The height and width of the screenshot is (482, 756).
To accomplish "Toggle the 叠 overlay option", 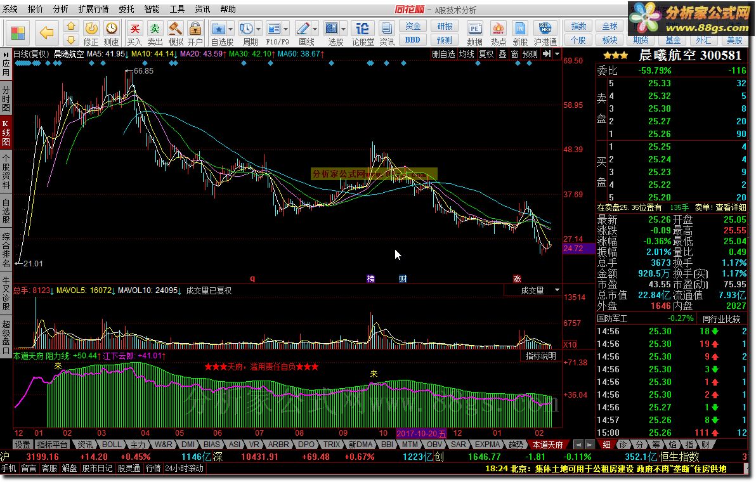I will 502,54.
